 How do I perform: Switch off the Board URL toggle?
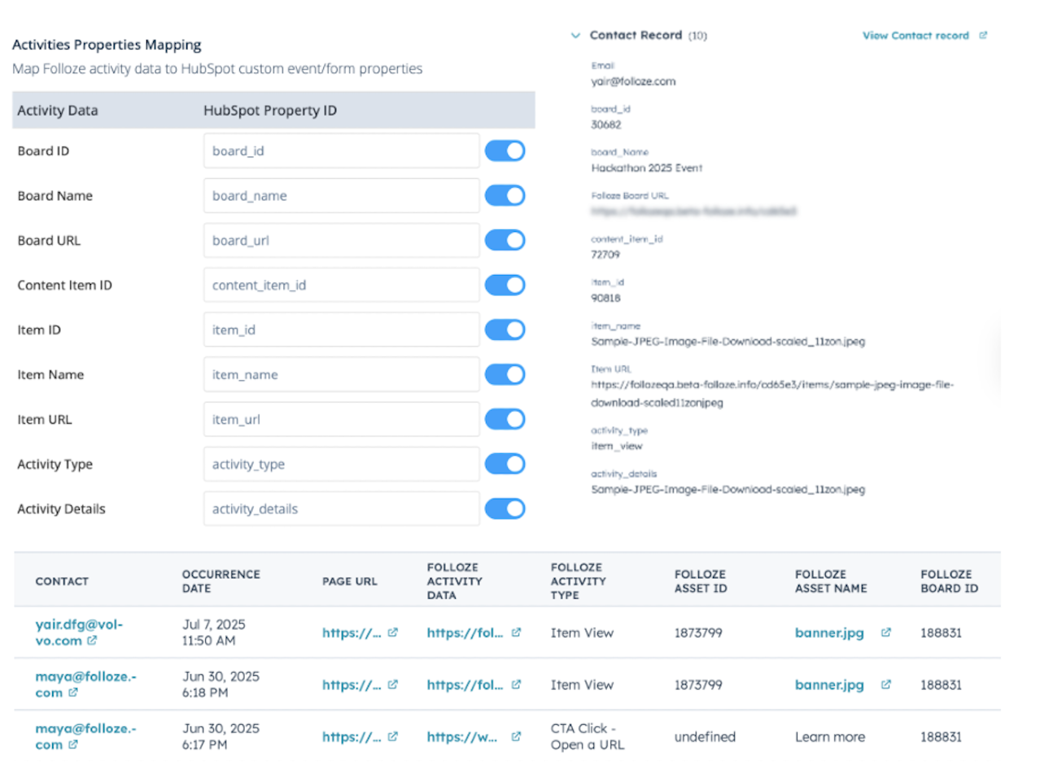click(x=505, y=241)
